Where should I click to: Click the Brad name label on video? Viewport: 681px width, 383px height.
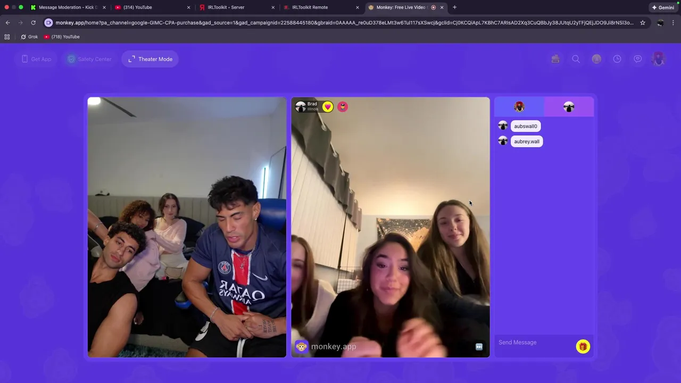312,104
